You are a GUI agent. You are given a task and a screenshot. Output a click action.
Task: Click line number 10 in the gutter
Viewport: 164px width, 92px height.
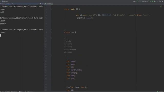pos(46,32)
